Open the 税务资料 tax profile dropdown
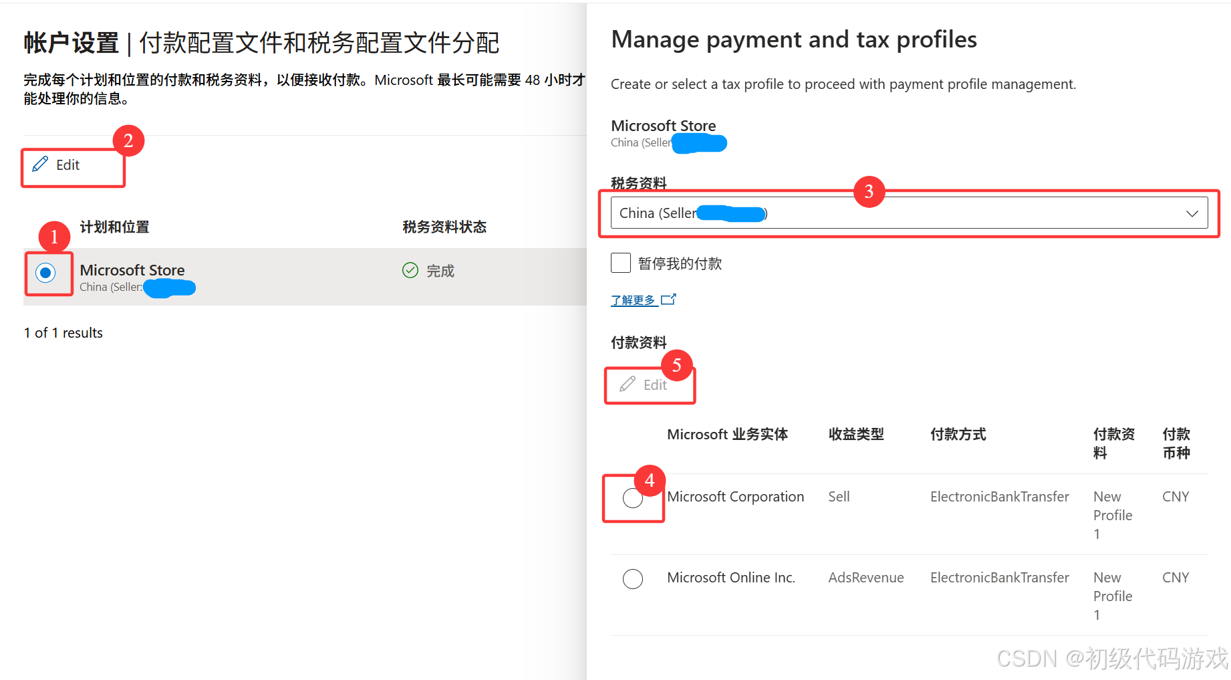Image resolution: width=1231 pixels, height=680 pixels. point(909,213)
